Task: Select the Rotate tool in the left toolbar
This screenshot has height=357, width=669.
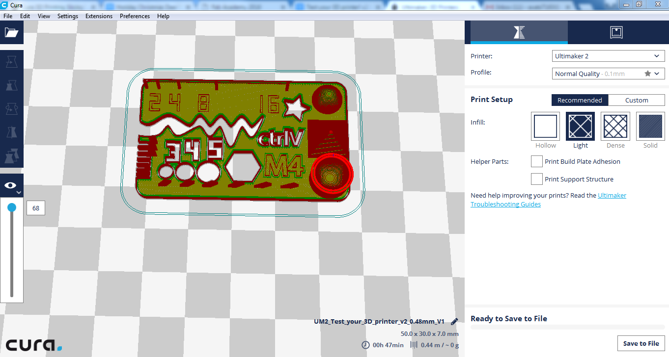Action: tap(11, 109)
